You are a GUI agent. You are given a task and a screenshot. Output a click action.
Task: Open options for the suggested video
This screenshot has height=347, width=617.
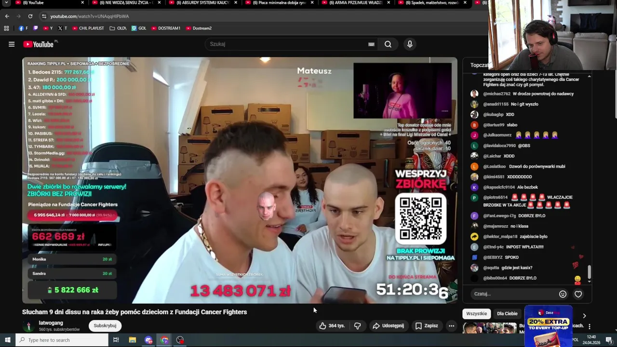[589, 327]
